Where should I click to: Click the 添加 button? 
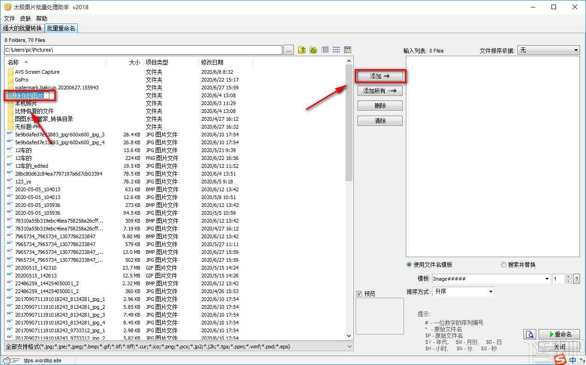click(380, 76)
